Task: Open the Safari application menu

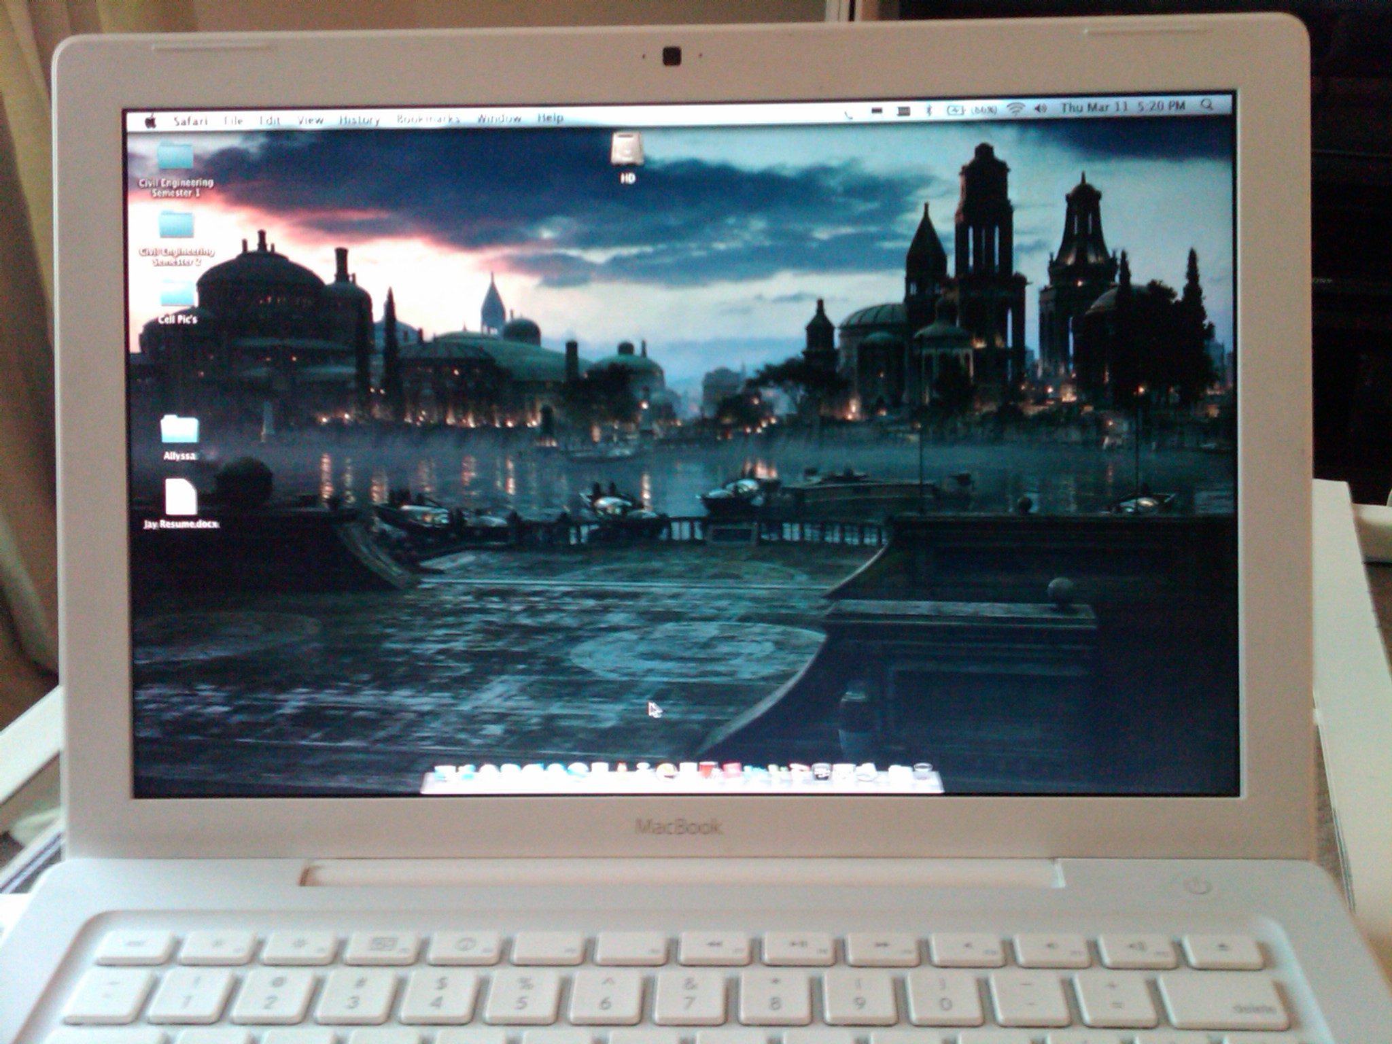Action: 190,121
